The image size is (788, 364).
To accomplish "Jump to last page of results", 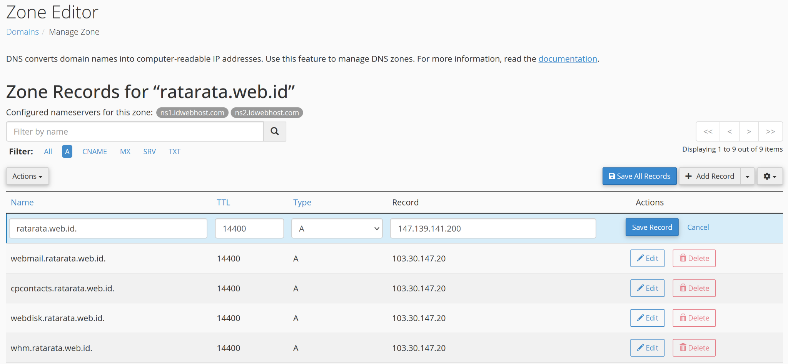I will pyautogui.click(x=770, y=132).
